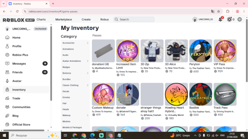Open the Robux nav item
This screenshot has height=139, width=248.
[x=104, y=19]
